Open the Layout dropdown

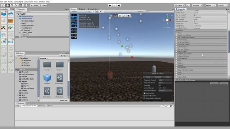(223, 5)
